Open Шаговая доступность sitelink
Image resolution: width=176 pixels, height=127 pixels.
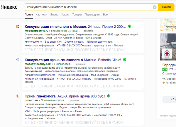[100, 42]
